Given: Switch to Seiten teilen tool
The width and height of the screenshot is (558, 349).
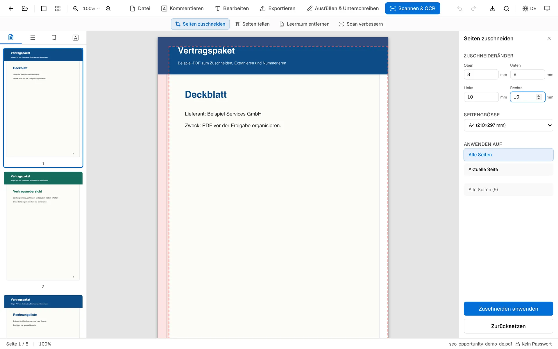Looking at the screenshot, I should pos(252,24).
